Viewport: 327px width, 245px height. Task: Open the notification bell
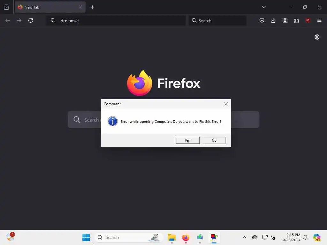305,237
